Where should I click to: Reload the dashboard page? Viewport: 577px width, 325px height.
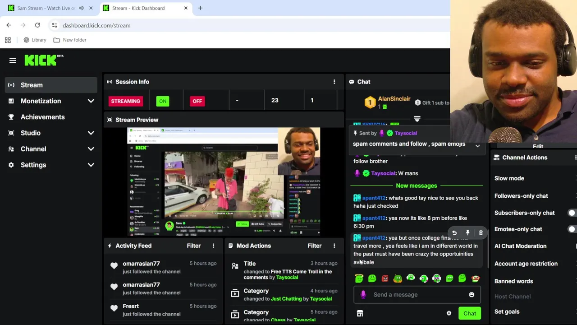37,25
